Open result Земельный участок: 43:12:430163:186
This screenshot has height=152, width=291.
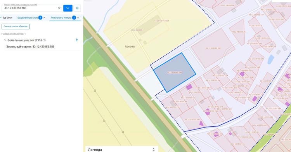tap(30, 47)
